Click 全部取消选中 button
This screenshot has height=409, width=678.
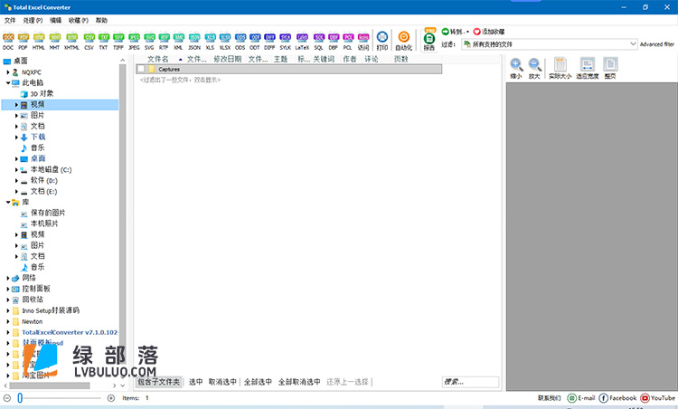tap(299, 382)
